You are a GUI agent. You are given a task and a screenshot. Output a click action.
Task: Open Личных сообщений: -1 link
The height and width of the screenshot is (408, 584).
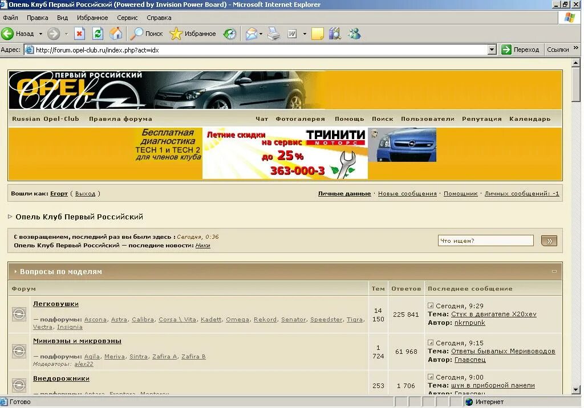coord(522,194)
